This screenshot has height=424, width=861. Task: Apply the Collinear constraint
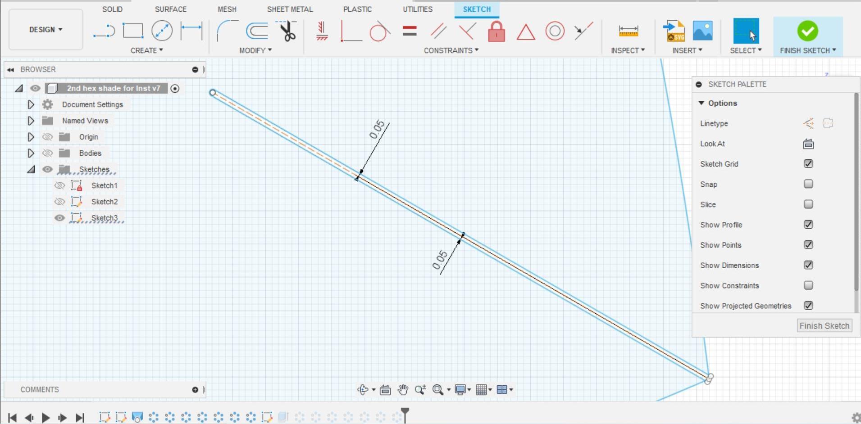tap(583, 31)
